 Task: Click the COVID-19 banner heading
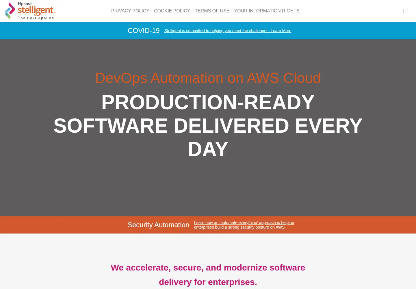pyautogui.click(x=144, y=31)
